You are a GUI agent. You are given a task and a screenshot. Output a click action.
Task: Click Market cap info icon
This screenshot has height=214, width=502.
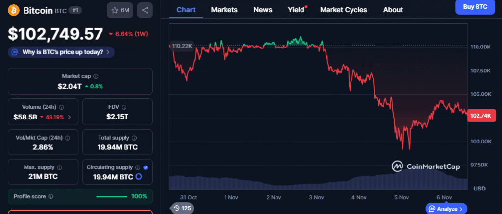click(96, 76)
